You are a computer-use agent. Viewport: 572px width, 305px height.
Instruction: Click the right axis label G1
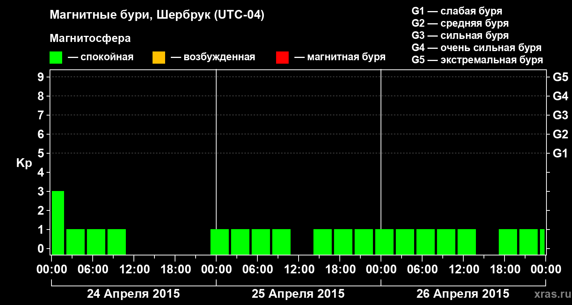(560, 153)
